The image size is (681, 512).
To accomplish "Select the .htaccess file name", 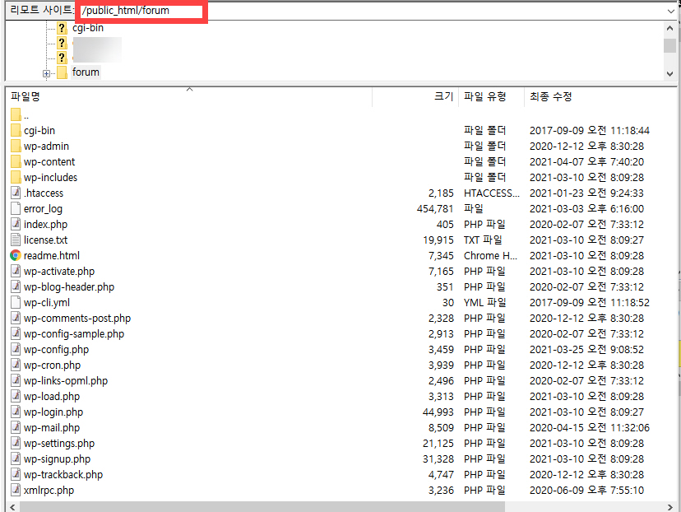I will pos(44,193).
